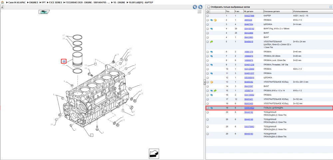Select the highlighted callout 19 on the diagram
Image resolution: width=333 pixels, height=160 pixels.
pyautogui.click(x=64, y=61)
